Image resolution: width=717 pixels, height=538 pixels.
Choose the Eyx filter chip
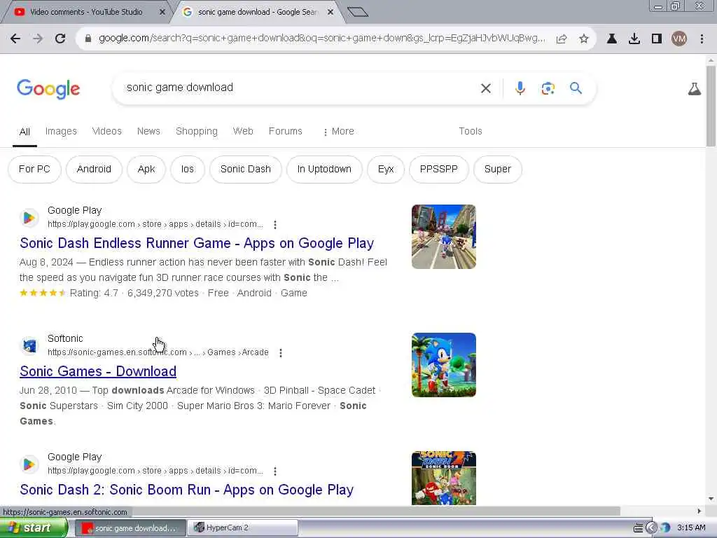click(x=386, y=170)
